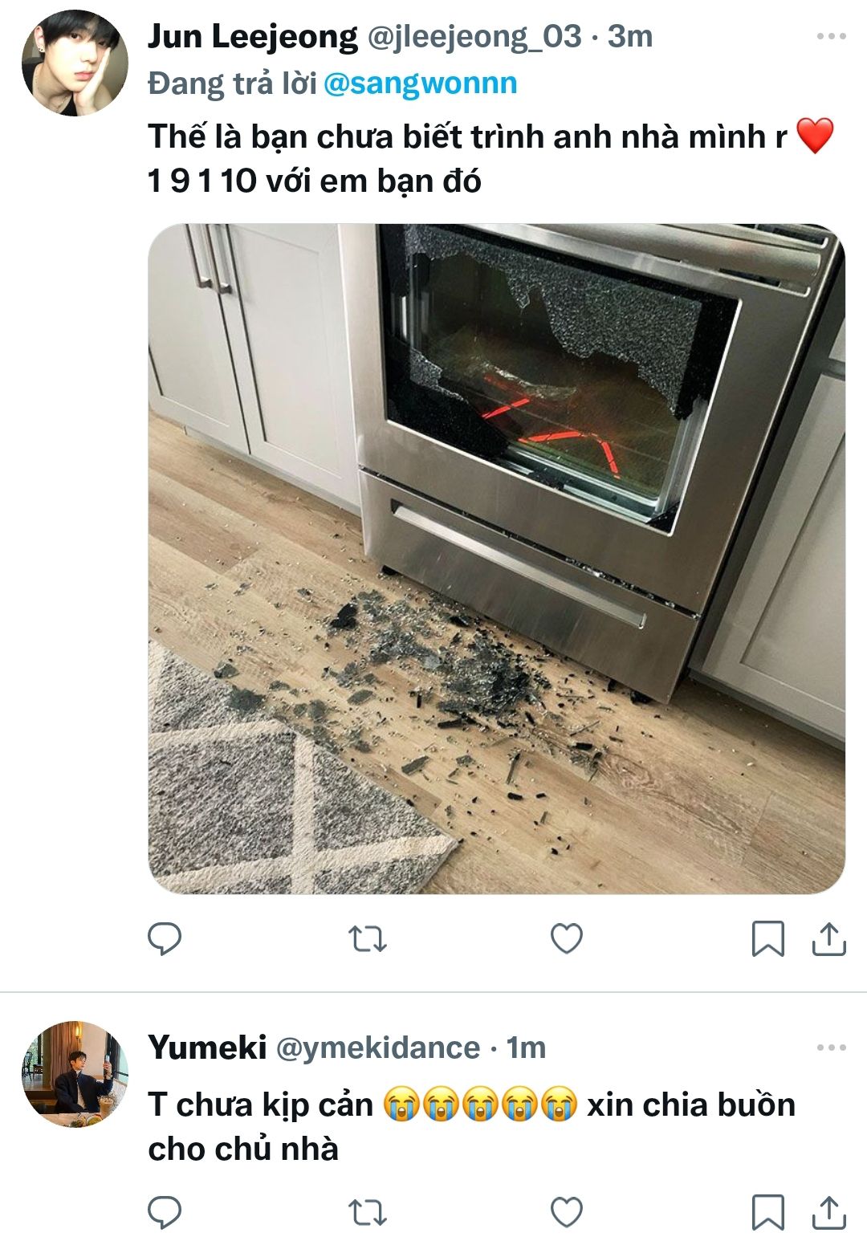Open the @jleejeong_03 handle

coord(474,37)
